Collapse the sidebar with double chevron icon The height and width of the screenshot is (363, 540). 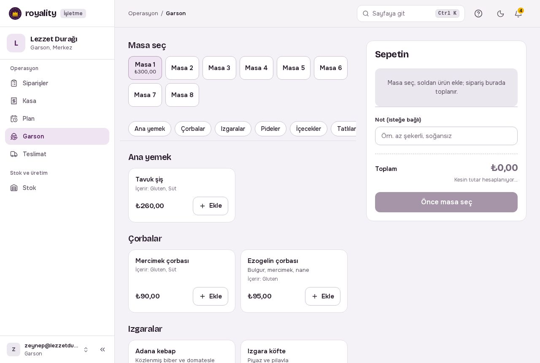click(x=103, y=349)
